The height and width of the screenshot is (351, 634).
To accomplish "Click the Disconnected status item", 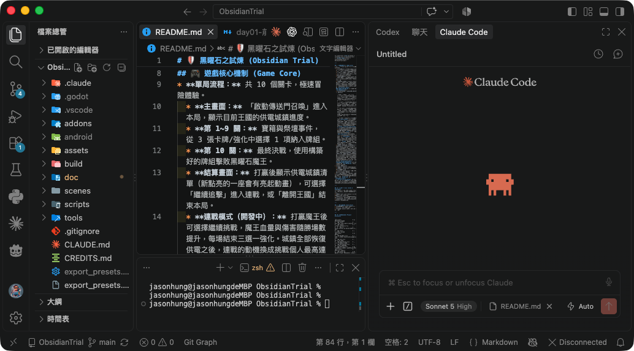I will [x=578, y=342].
